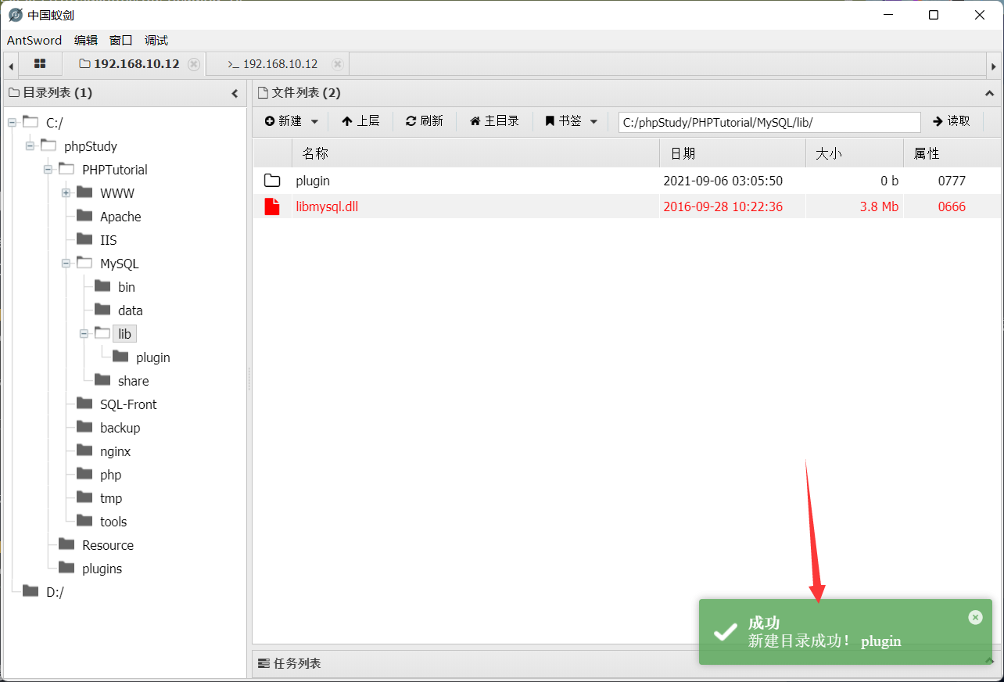Screen dimensions: 1004x682
Task: Select the share folder in tree
Action: point(133,381)
